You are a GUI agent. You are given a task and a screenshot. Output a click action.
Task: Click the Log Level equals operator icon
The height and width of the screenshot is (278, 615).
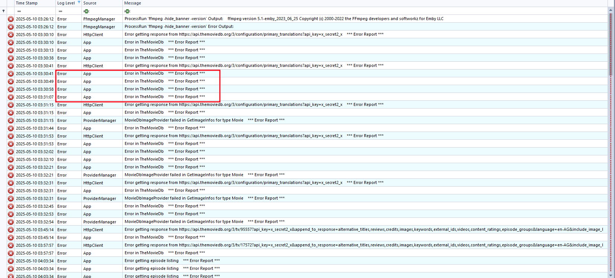pyautogui.click(x=60, y=11)
